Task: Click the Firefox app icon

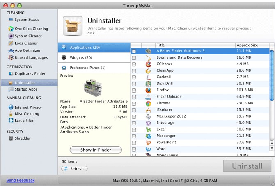Action: point(148,91)
